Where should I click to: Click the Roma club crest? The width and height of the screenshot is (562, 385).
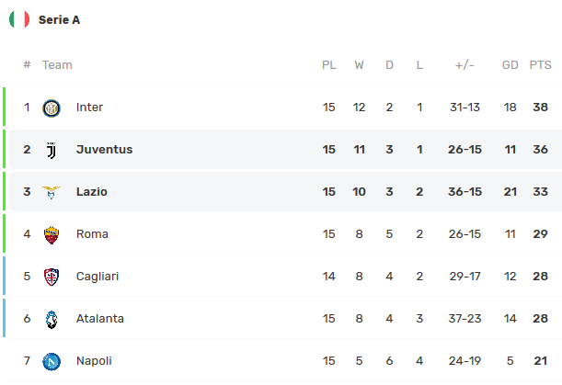[x=52, y=234]
